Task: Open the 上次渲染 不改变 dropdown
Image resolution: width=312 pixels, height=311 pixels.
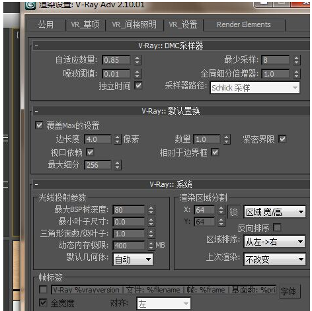Action: point(274,259)
